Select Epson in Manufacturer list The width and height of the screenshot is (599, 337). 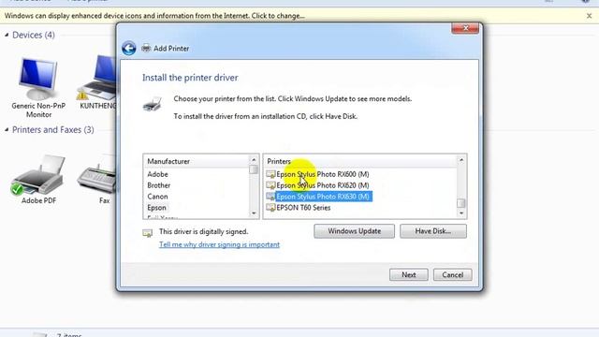click(x=156, y=208)
